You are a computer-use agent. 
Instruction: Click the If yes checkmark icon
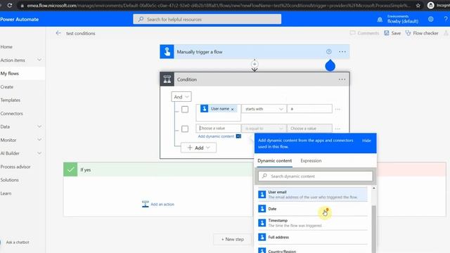click(70, 169)
